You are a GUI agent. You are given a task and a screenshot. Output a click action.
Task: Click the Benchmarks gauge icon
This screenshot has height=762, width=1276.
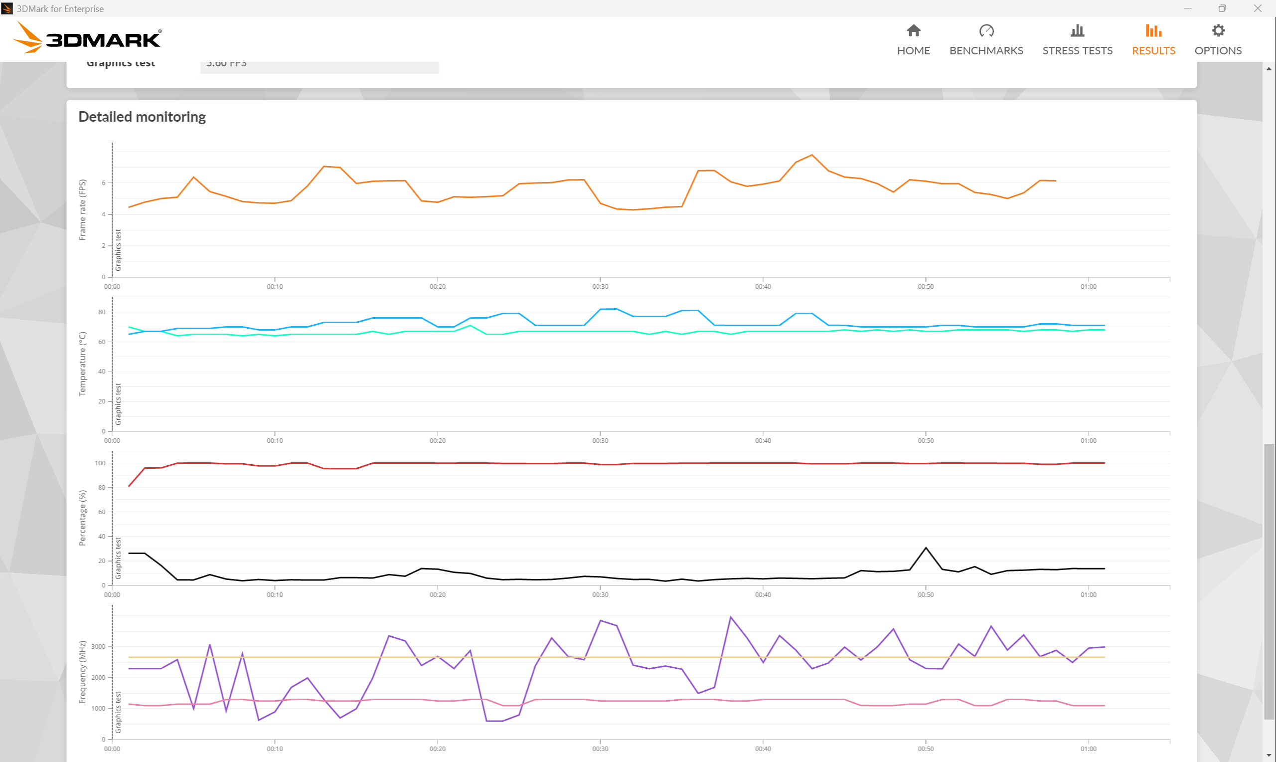[x=985, y=31]
